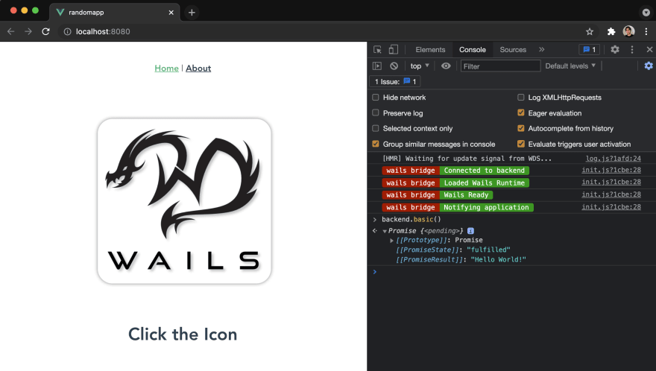Viewport: 656px width, 371px height.
Task: Show console sidebar panel icon
Action: tap(377, 66)
